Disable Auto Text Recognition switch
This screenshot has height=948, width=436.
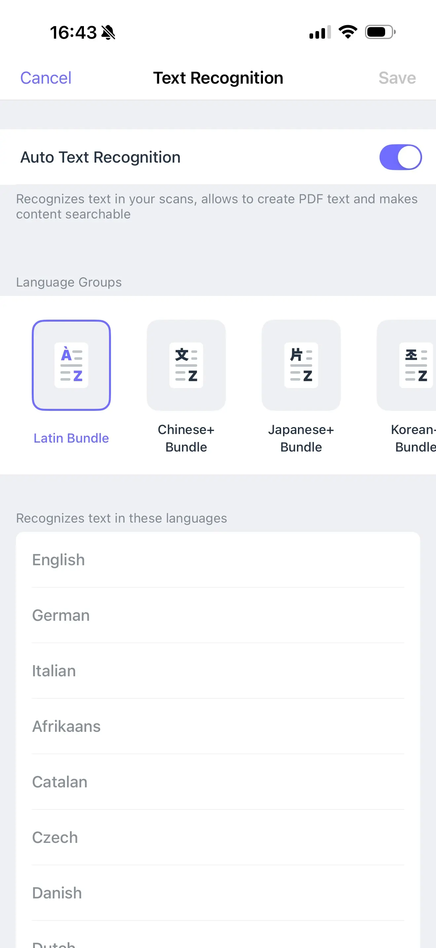(x=400, y=157)
